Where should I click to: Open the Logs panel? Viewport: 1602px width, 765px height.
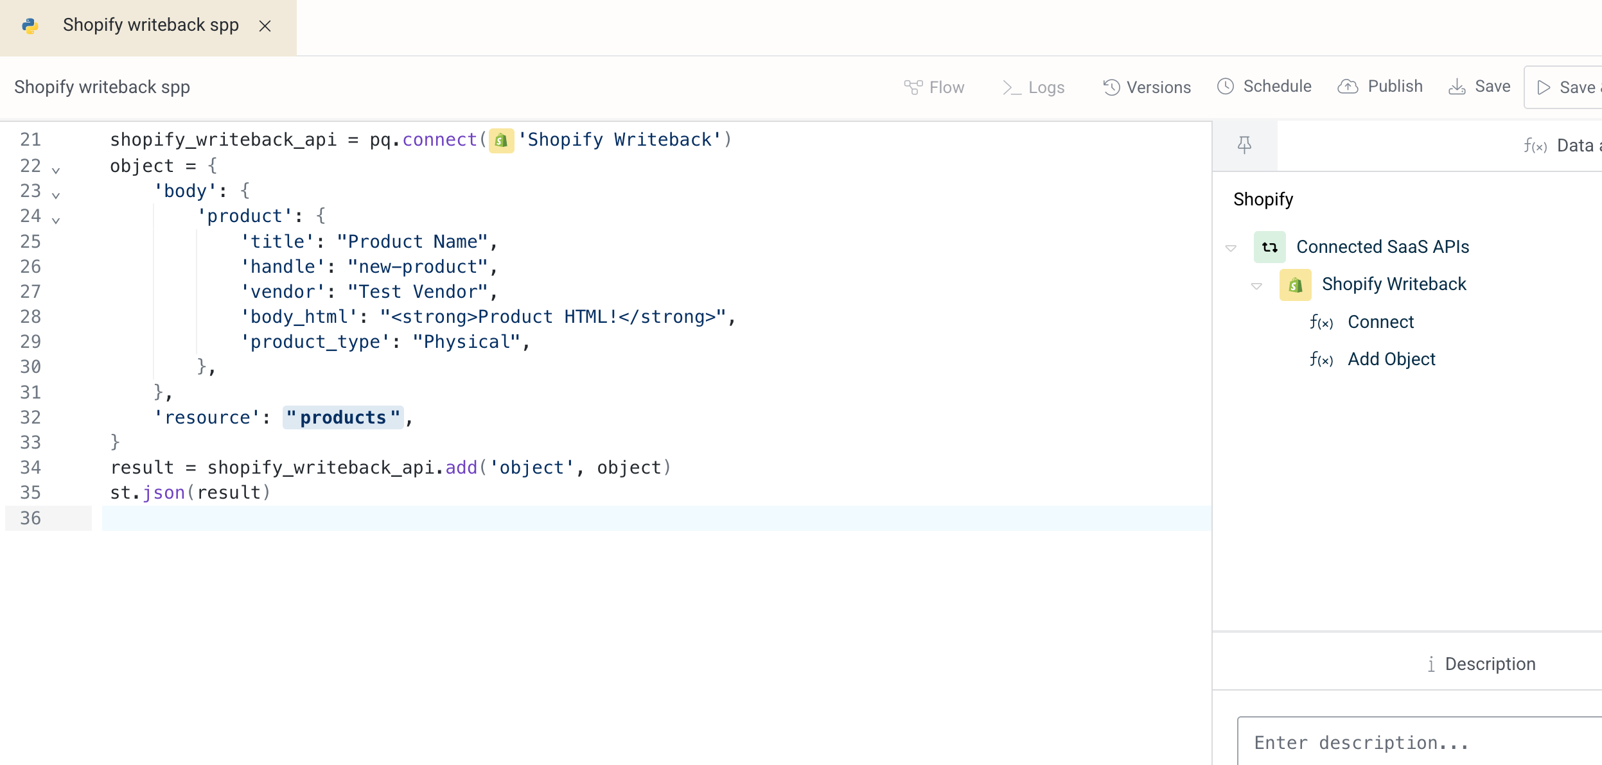1034,87
